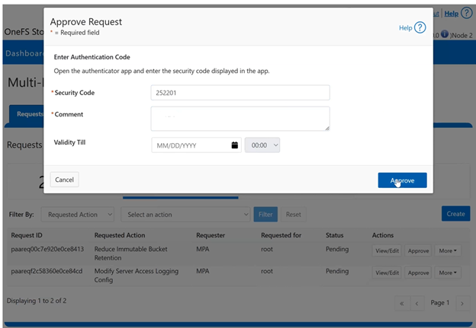This screenshot has width=476, height=328.
Task: Go to previous page arrow in pagination
Action: 416,303
